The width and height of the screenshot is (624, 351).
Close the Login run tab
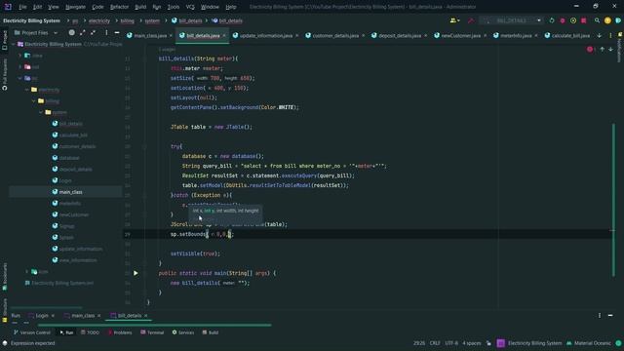53,316
